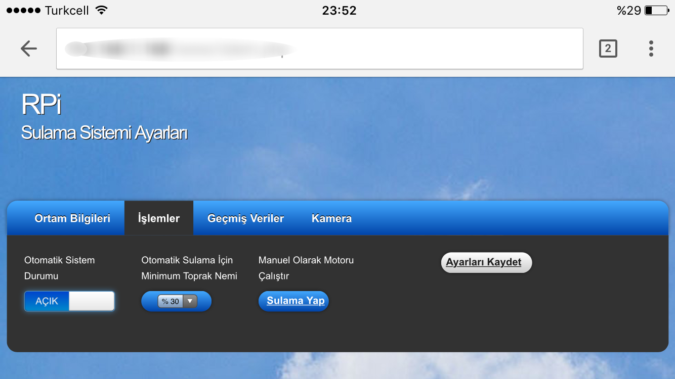
Task: Tap the browser back arrow
Action: coord(29,49)
